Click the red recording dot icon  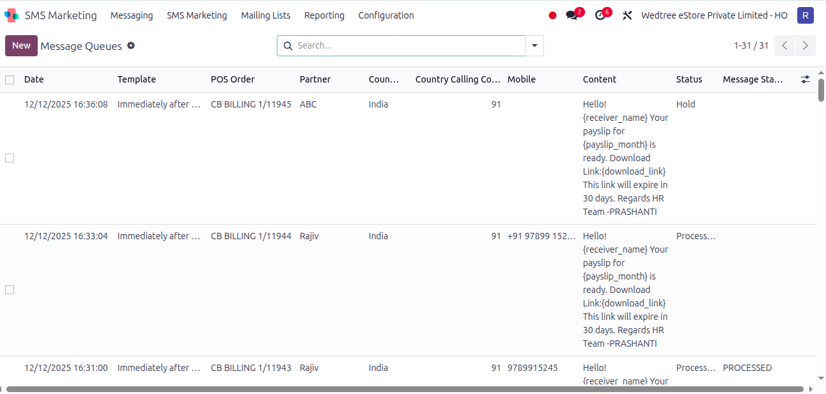[x=552, y=15]
